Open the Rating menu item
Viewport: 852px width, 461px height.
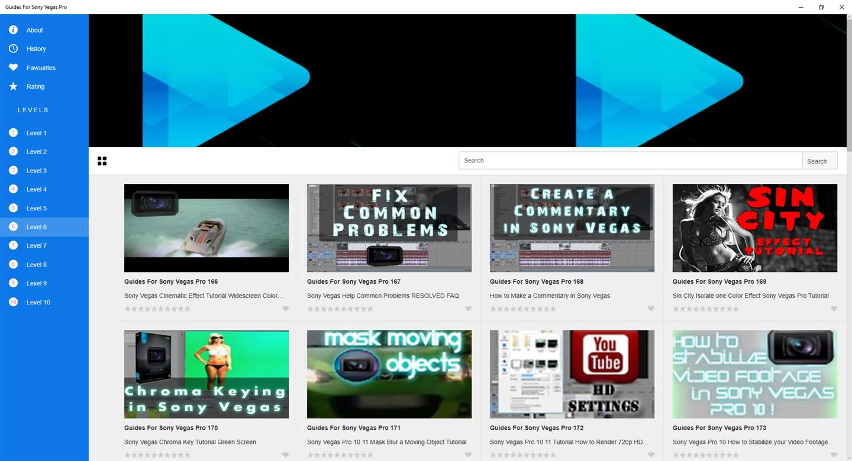click(x=44, y=87)
